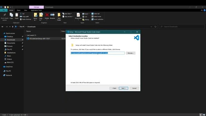The height and width of the screenshot is (116, 206).
Task: Click the Search Downloads box
Action: 182,27
